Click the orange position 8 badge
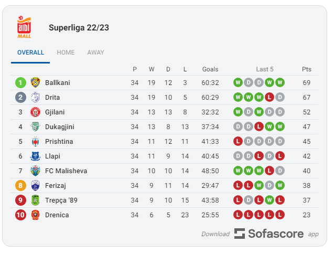The height and width of the screenshot is (254, 334). tap(20, 186)
